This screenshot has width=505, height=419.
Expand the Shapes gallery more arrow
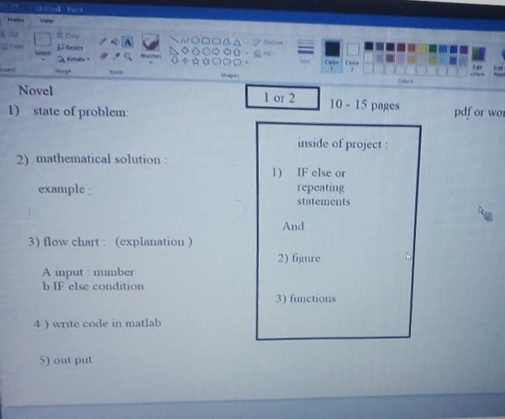(247, 63)
